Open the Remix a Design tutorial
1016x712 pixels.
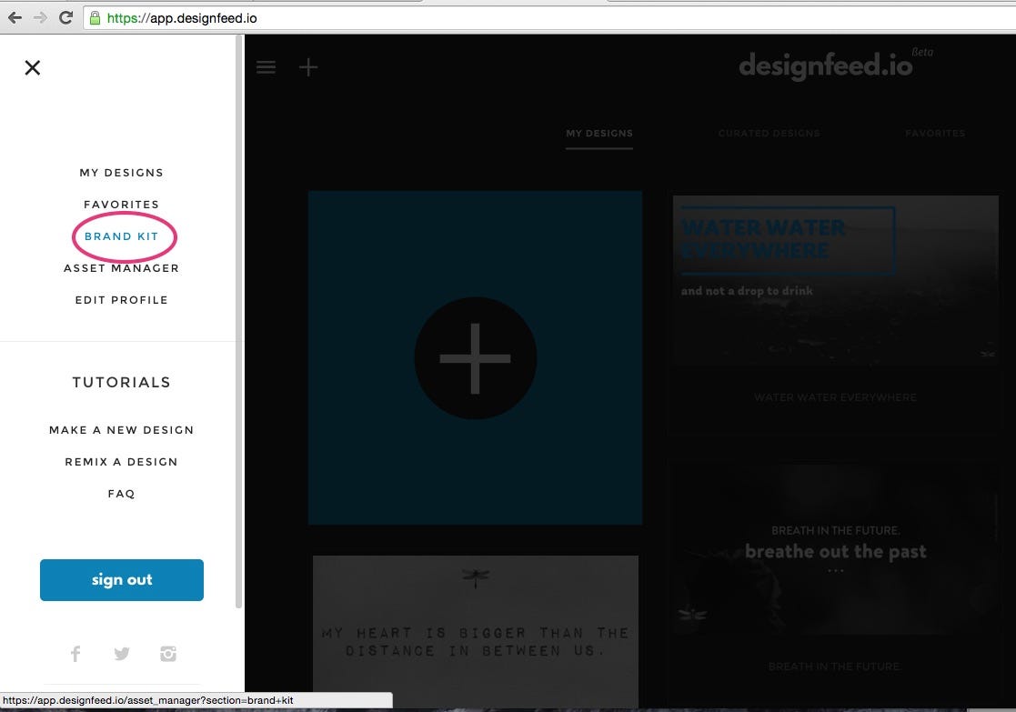(121, 461)
